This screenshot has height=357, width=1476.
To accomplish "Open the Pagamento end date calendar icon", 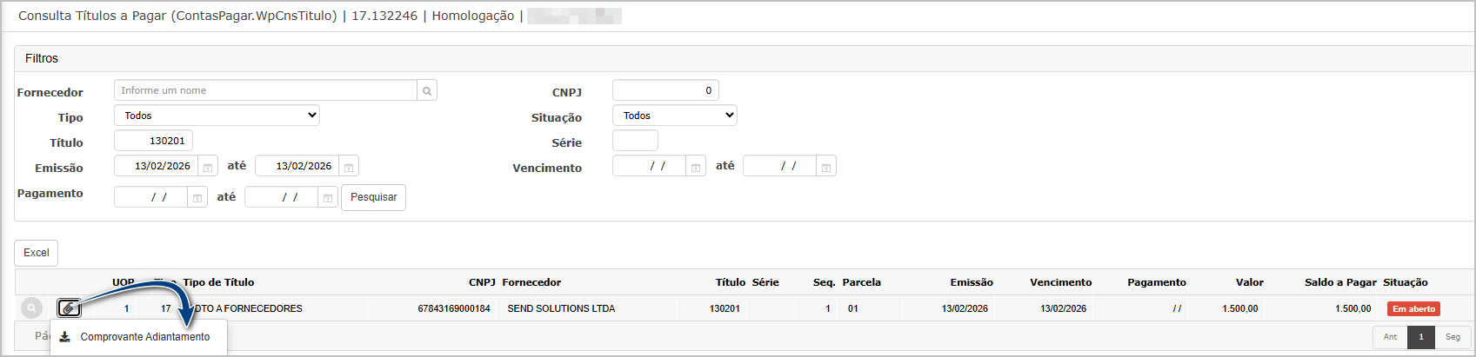I will click(328, 198).
